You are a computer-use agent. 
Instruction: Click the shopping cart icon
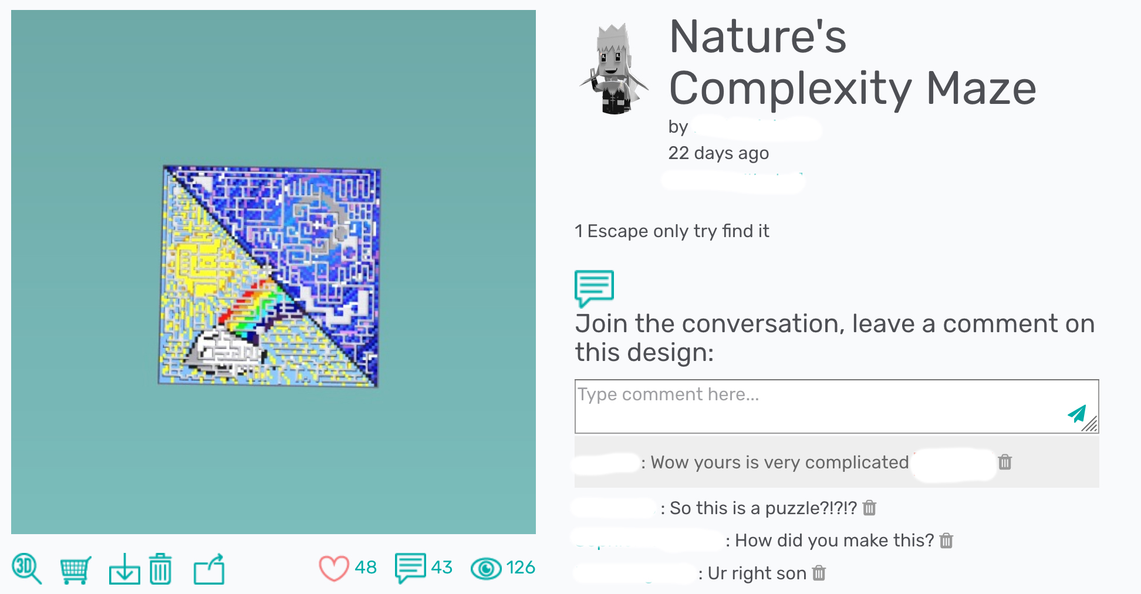tap(75, 569)
